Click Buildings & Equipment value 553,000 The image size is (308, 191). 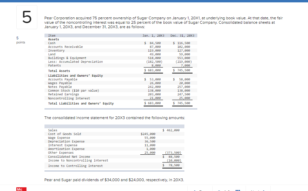pos(184,58)
